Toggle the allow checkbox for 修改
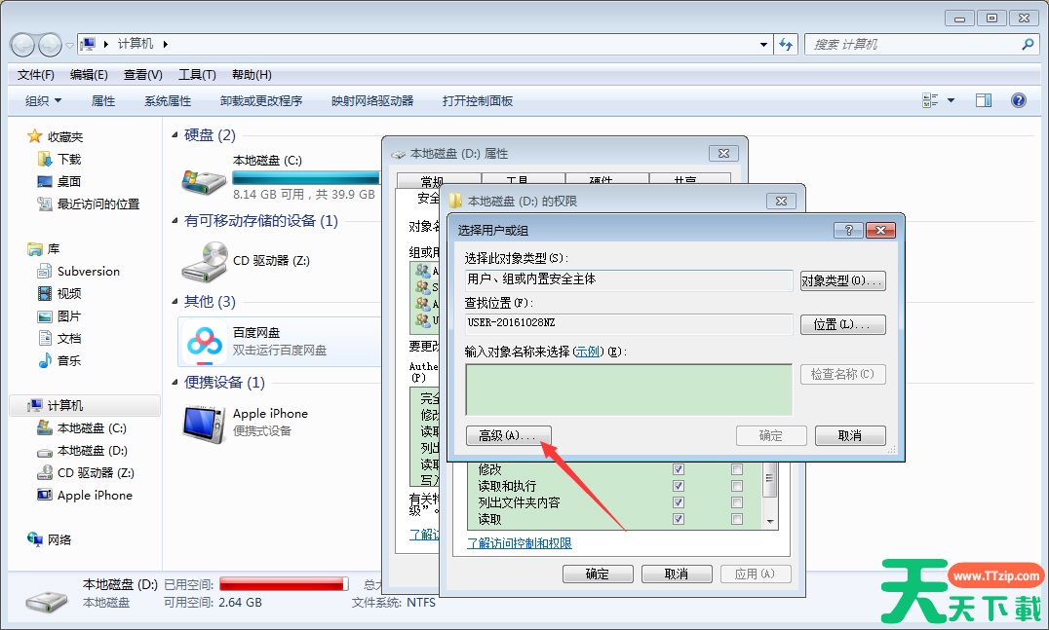The width and height of the screenshot is (1049, 630). pyautogui.click(x=679, y=469)
